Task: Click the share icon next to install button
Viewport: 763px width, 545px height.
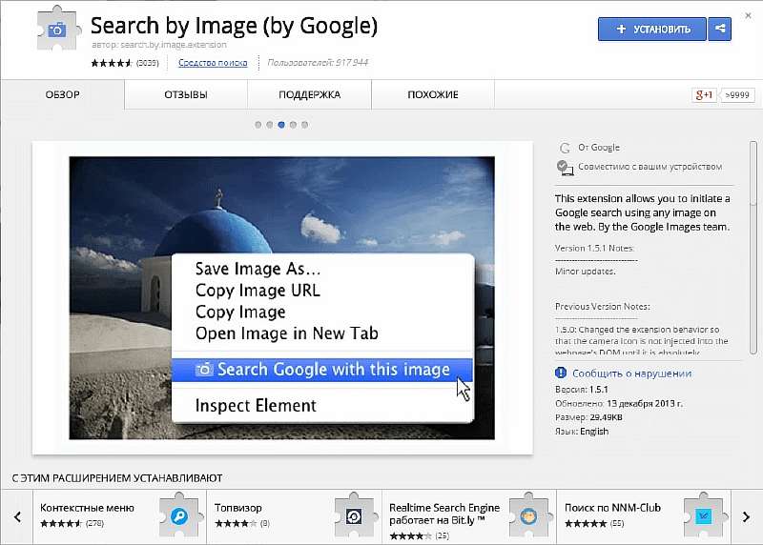Action: point(720,29)
